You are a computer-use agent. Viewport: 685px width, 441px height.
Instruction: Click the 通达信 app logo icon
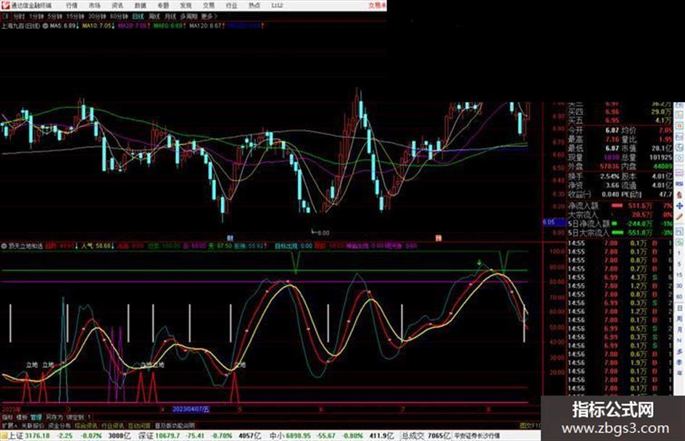[x=5, y=5]
